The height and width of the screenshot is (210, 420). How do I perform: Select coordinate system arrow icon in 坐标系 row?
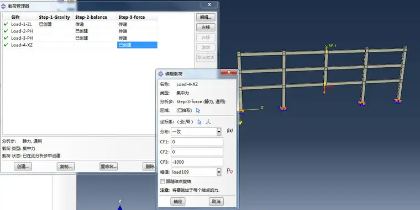point(200,122)
